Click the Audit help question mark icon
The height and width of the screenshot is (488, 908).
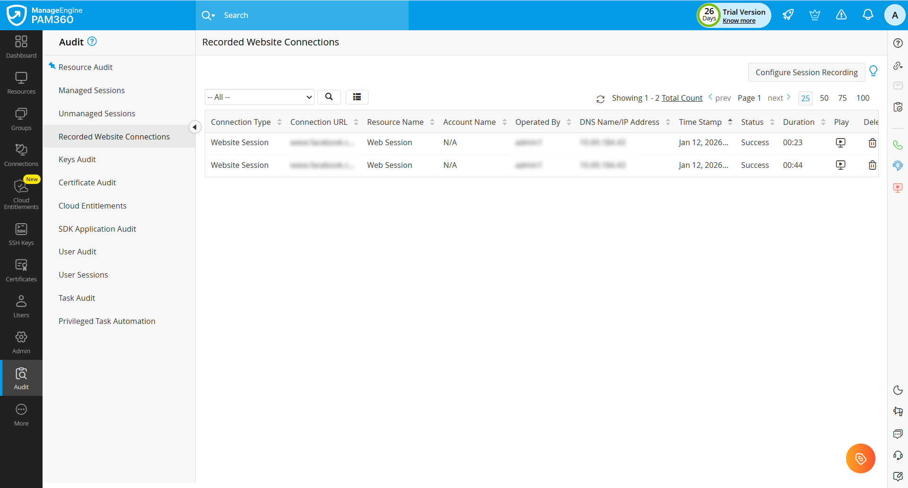click(x=92, y=42)
